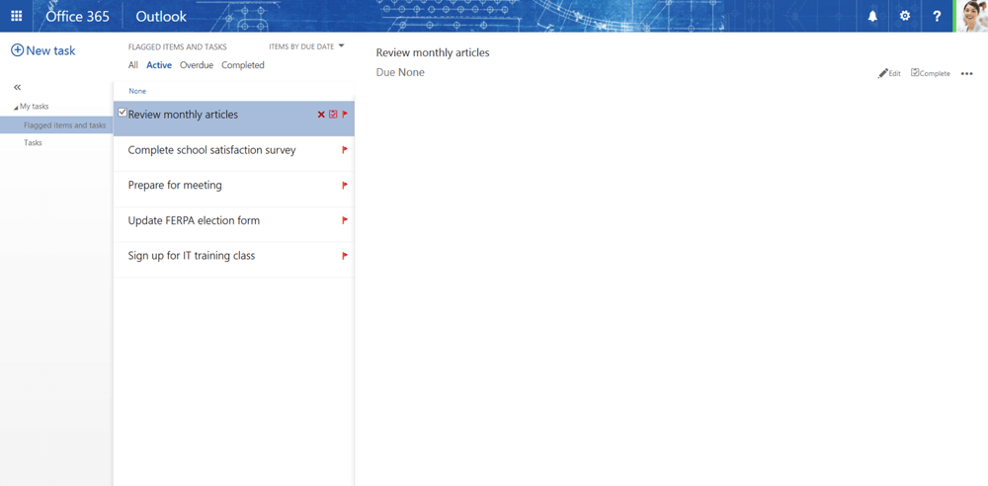Screen dimensions: 988x486
Task: Click flag on Prepare for meeting
Action: pyautogui.click(x=345, y=186)
